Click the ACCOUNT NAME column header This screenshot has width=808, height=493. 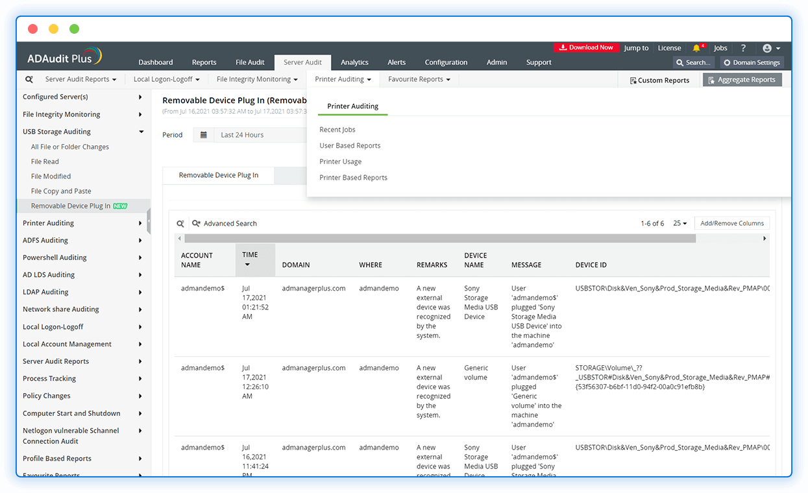197,260
